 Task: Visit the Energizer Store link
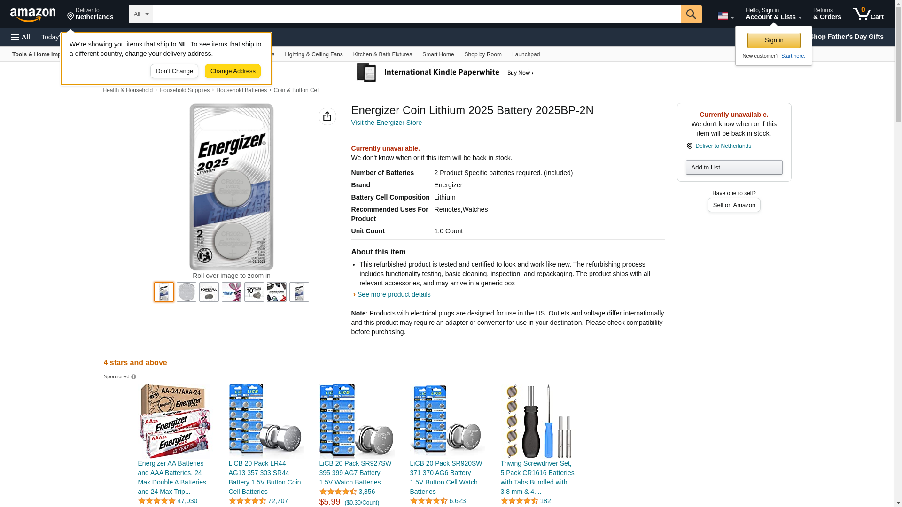[386, 123]
